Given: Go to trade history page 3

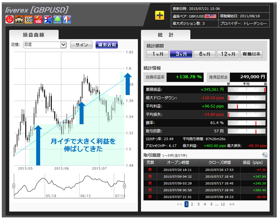Looking at the screenshot, I should coord(198,204).
